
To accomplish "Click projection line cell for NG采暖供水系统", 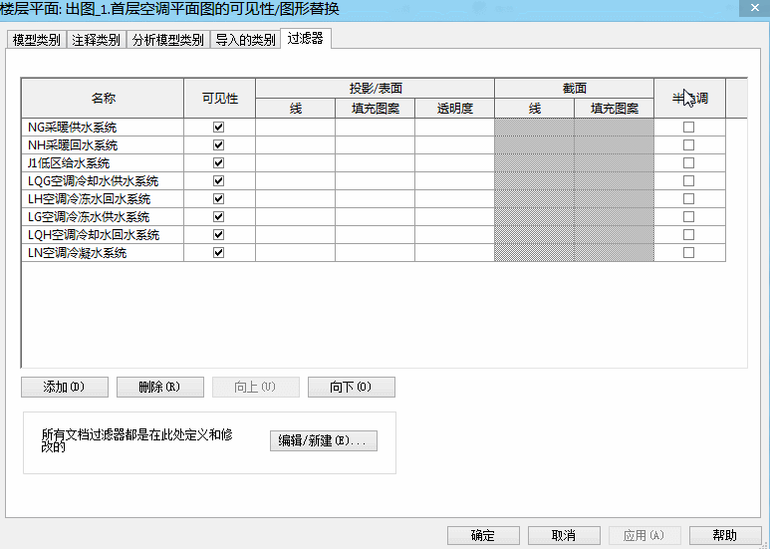I will (x=295, y=128).
